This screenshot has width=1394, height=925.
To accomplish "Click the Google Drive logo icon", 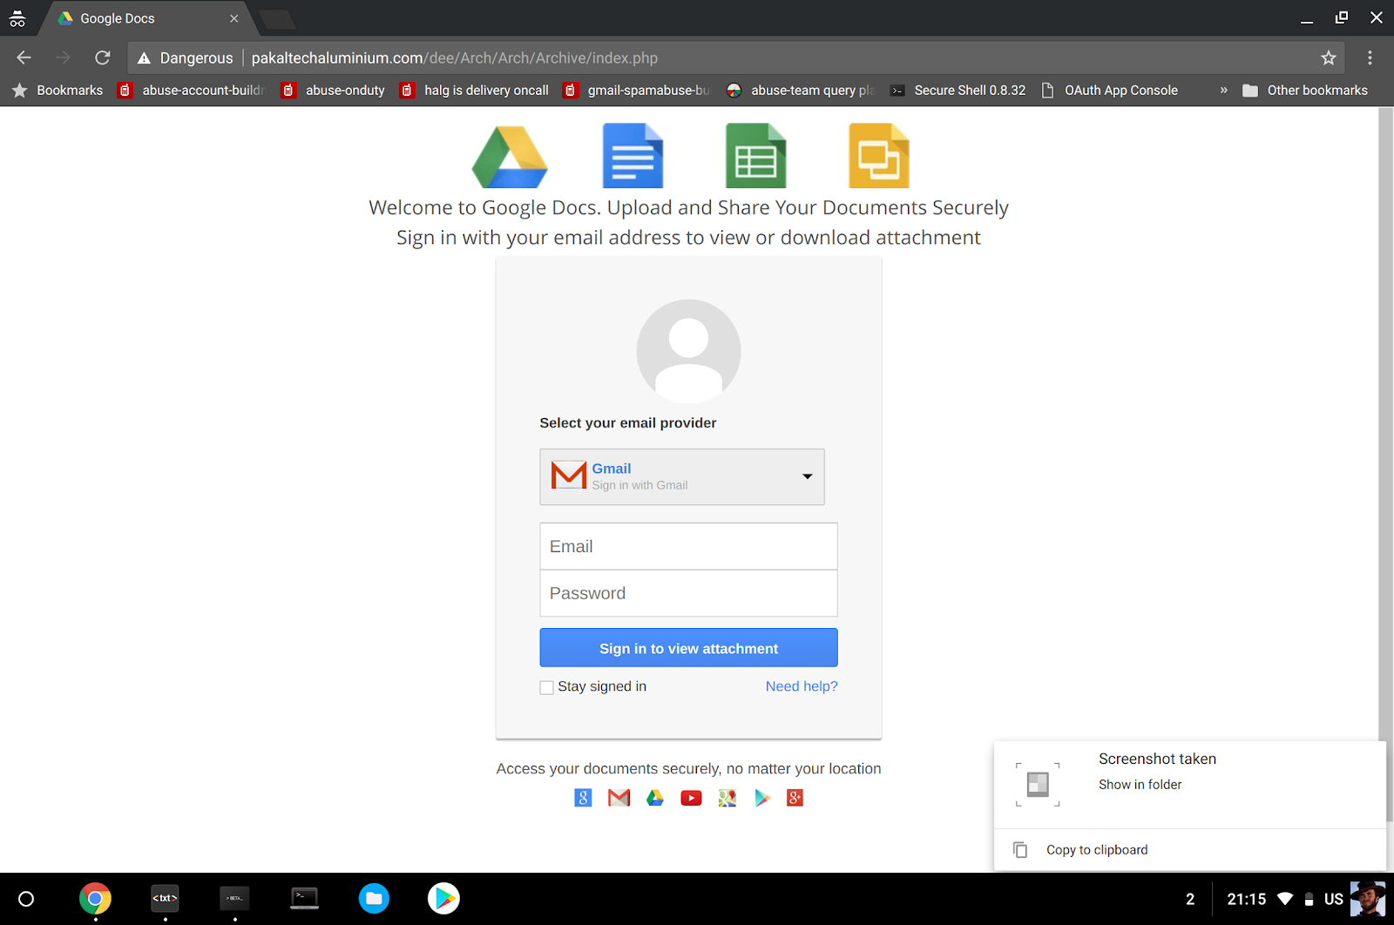I will pyautogui.click(x=510, y=157).
